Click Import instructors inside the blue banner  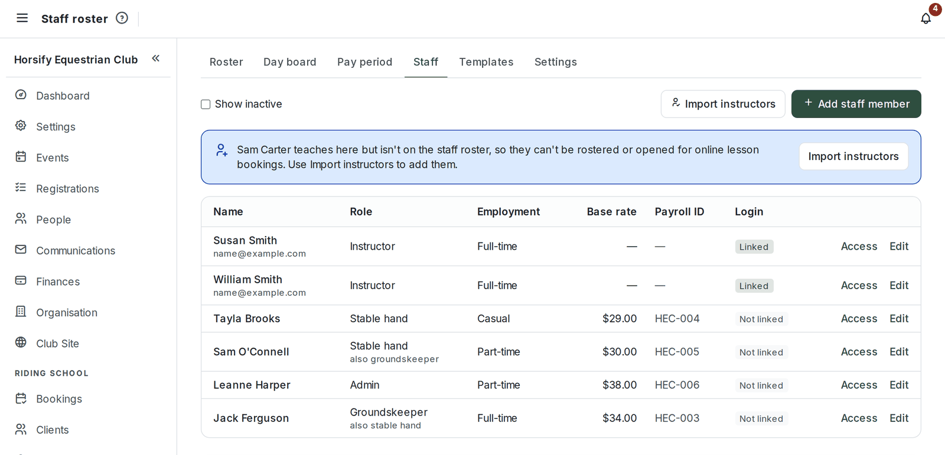click(853, 156)
